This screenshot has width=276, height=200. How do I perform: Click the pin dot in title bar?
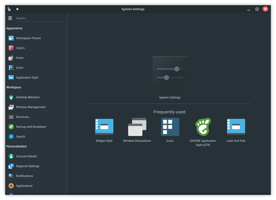coord(17,9)
